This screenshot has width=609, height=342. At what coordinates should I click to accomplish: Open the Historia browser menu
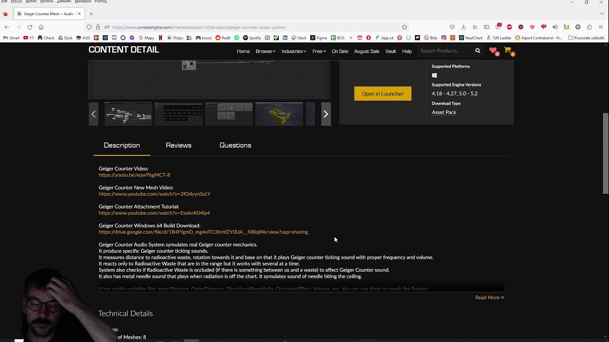pyautogui.click(x=47, y=1)
